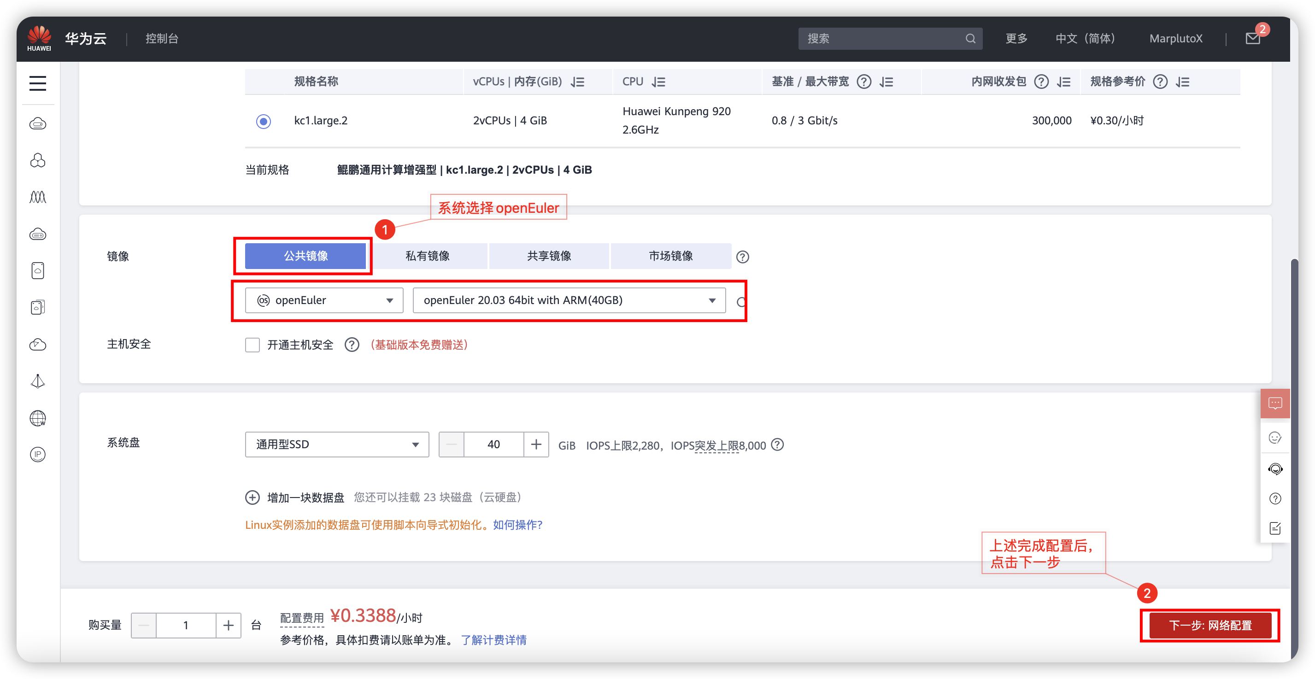Screen dimensions: 1315x679
Task: Open the openEuler 20.03 64bit version dropdown
Action: coord(569,301)
